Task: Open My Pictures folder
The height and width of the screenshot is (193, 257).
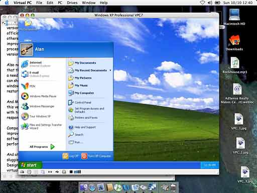Action: [80, 78]
